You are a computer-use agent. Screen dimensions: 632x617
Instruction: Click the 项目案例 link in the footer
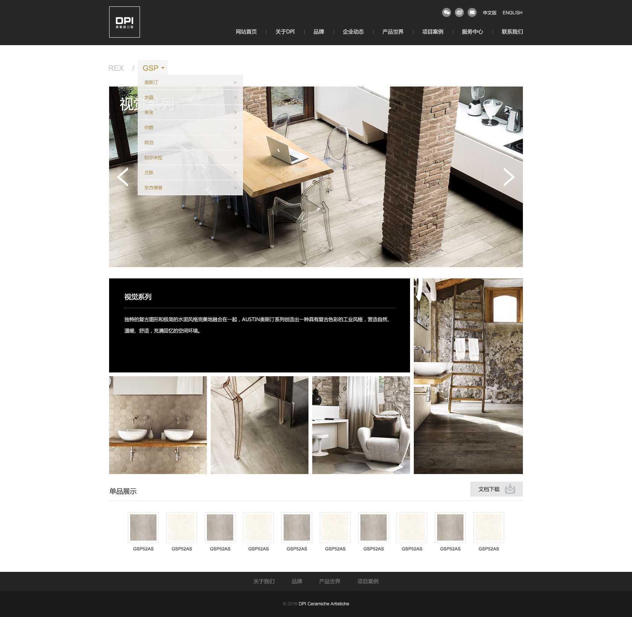[x=368, y=581]
